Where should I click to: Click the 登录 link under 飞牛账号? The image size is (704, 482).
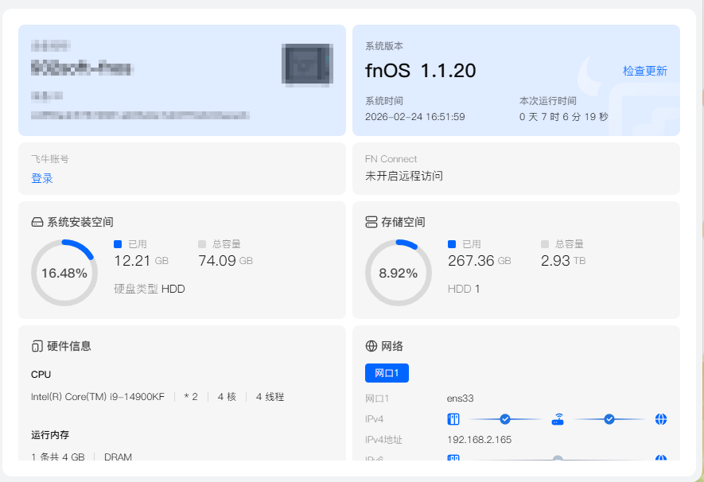pyautogui.click(x=42, y=178)
